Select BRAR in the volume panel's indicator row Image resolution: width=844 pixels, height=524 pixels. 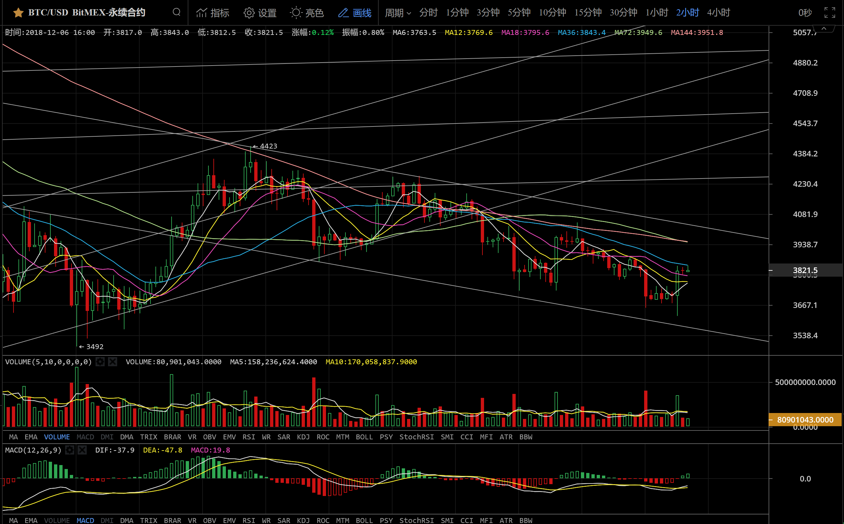173,437
